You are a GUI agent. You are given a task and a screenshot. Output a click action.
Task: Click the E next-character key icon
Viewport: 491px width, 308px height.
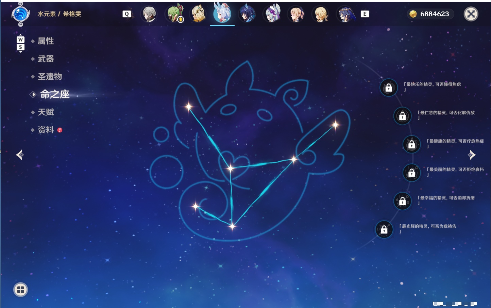click(x=365, y=14)
